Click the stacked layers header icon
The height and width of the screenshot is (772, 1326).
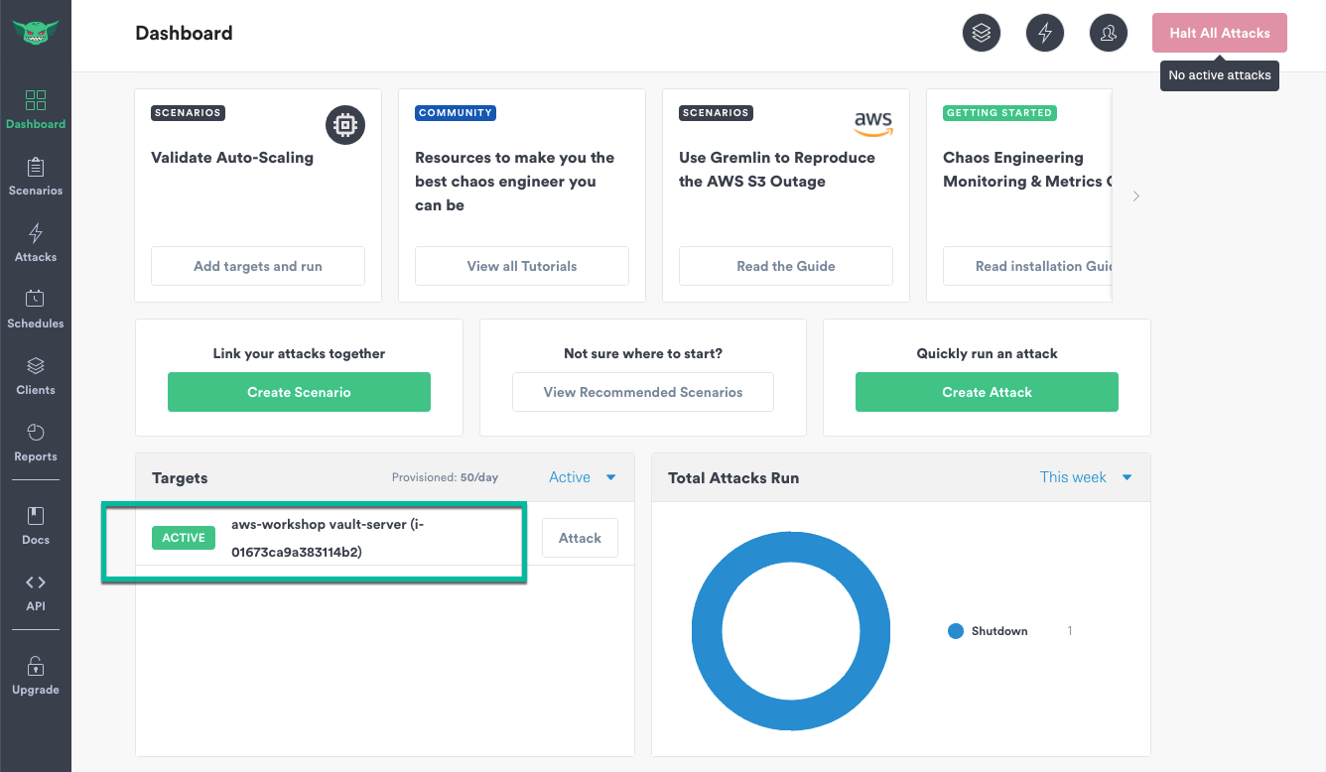click(x=982, y=33)
